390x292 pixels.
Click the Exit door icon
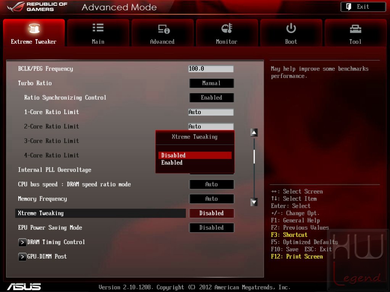[349, 7]
